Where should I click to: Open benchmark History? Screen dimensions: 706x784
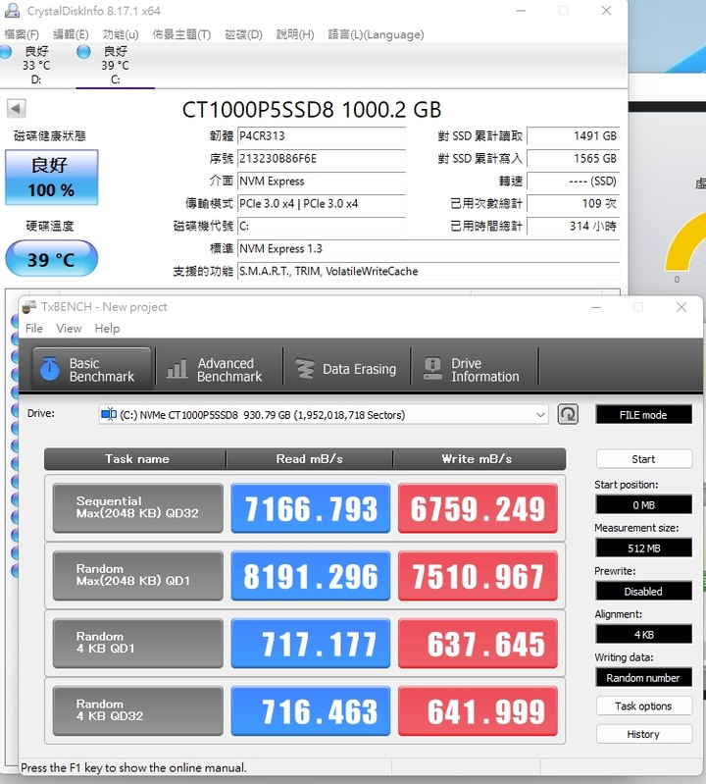click(643, 734)
